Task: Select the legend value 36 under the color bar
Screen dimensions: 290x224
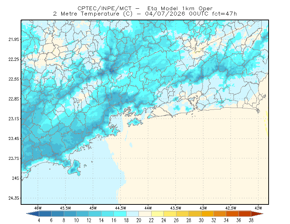Action: pos(239,220)
